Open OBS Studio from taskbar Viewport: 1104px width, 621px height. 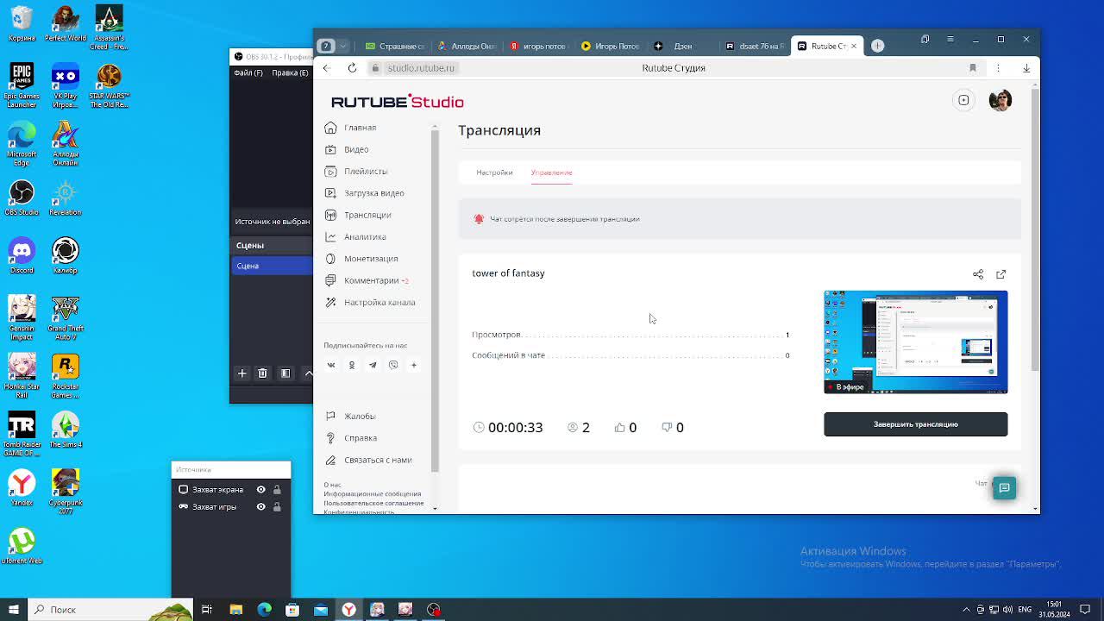pos(434,610)
